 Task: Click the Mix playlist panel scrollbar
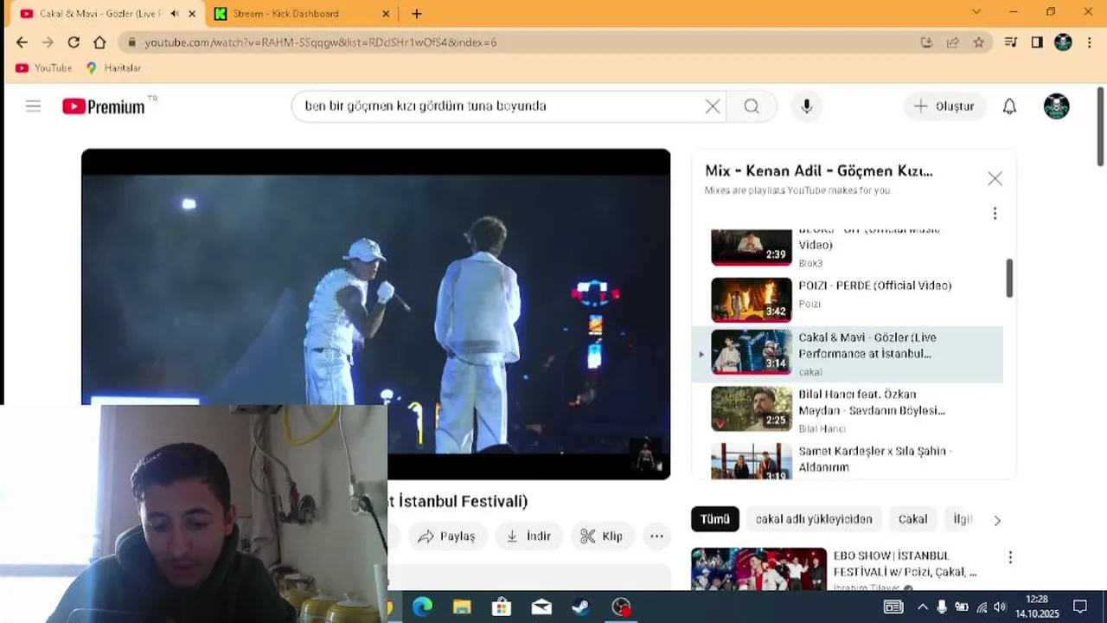point(1009,278)
